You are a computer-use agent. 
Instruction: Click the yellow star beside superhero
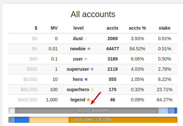click(x=92, y=89)
